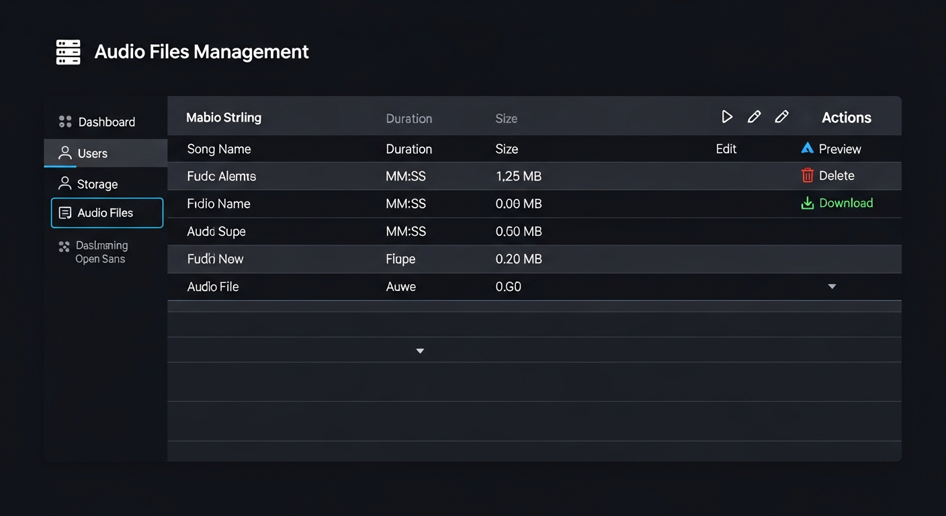
Task: Open the dropdown arrow below the table rows
Action: point(420,351)
